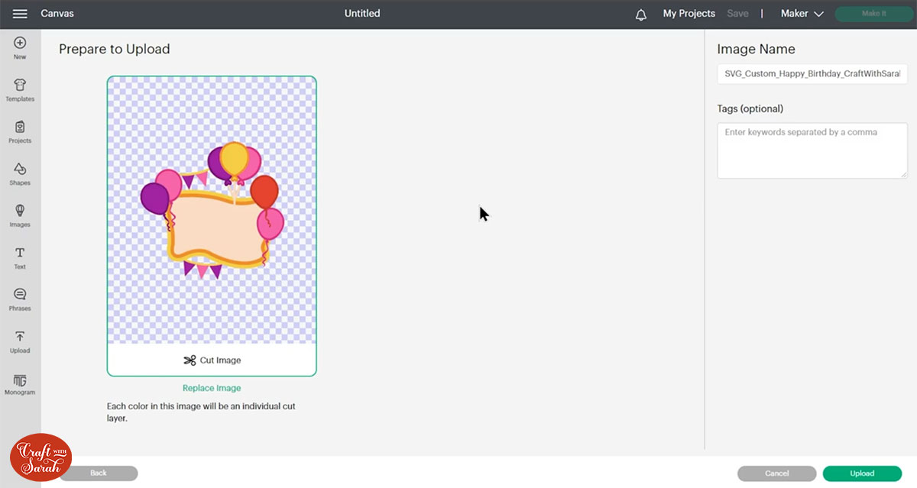Open the notifications bell icon
The height and width of the screenshot is (488, 917).
click(x=640, y=14)
